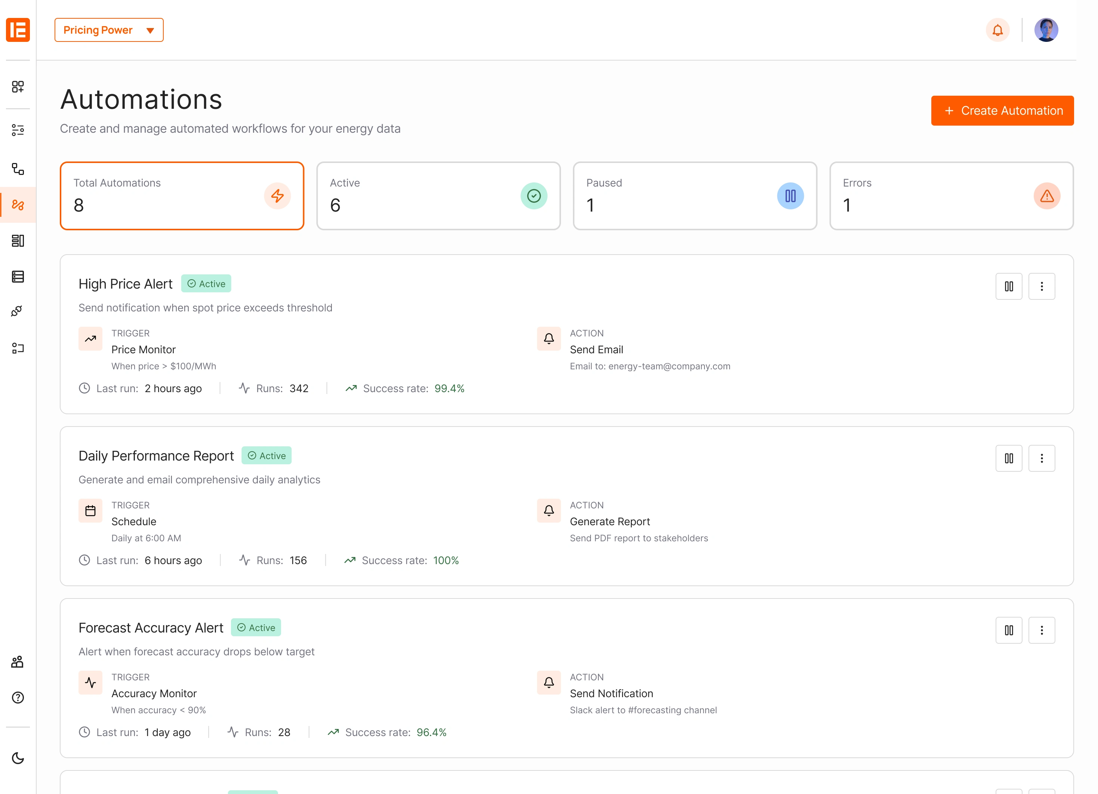Open the notifications bell
The image size is (1098, 794).
point(997,30)
